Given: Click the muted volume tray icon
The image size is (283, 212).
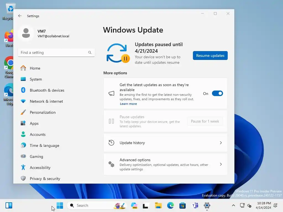Looking at the screenshot, I should (x=249, y=205).
